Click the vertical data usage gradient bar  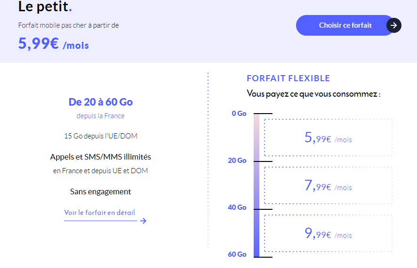click(x=257, y=185)
